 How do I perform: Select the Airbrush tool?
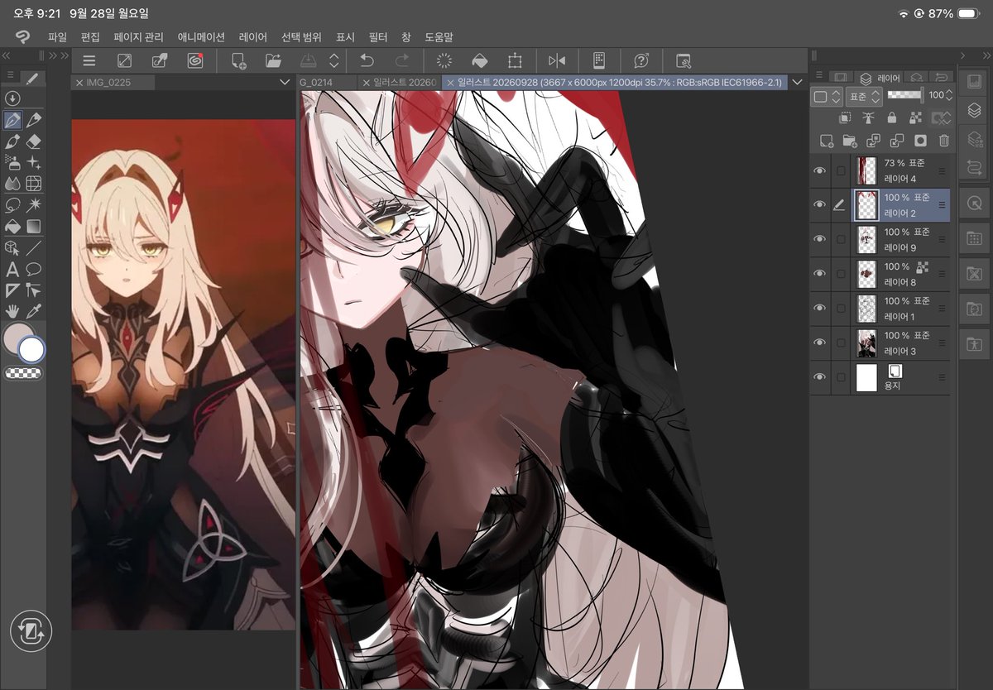coord(12,163)
